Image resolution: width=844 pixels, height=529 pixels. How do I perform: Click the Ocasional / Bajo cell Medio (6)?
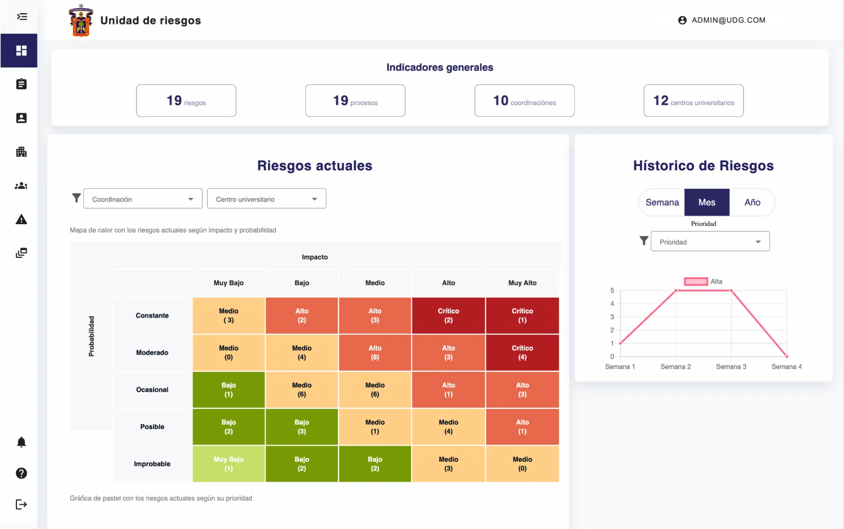302,390
